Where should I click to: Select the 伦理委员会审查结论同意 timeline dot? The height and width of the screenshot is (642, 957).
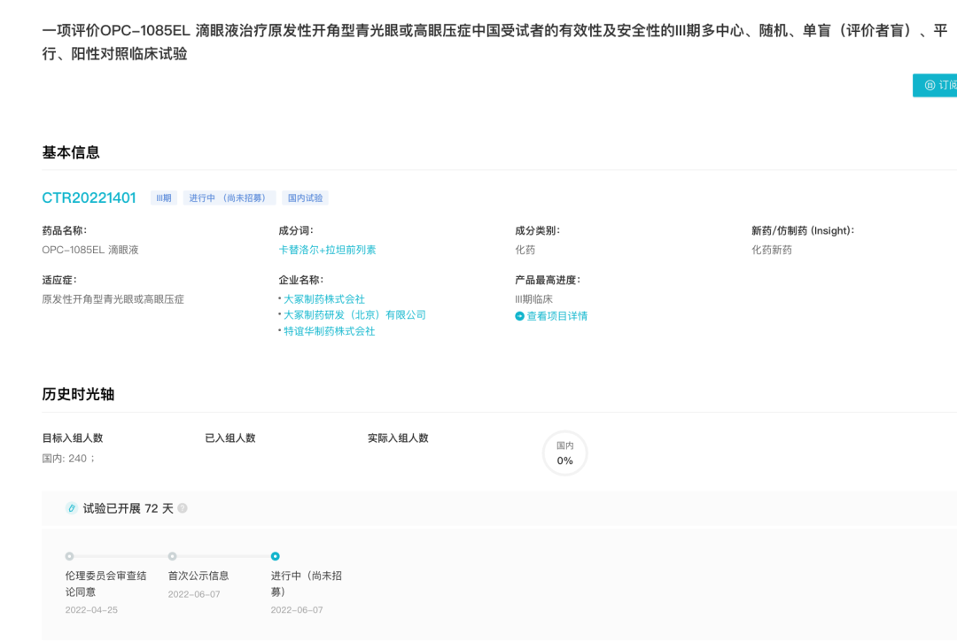tap(69, 556)
